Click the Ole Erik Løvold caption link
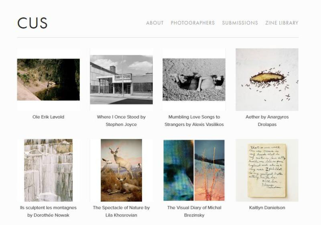The image size is (321, 225). (x=48, y=117)
